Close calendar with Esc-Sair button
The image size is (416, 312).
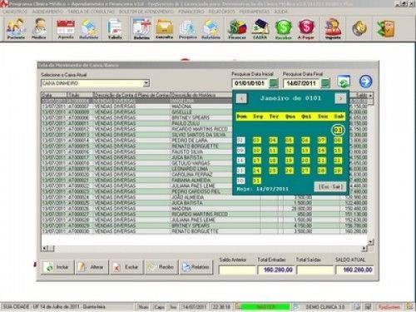pos(330,187)
